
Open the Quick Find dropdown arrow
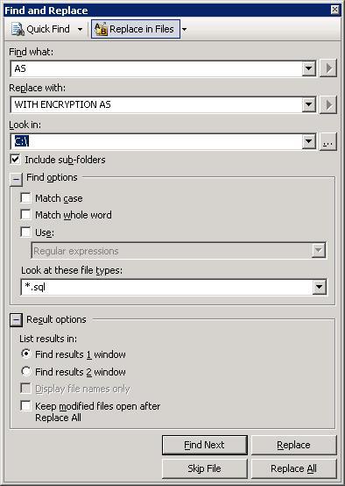(x=81, y=30)
